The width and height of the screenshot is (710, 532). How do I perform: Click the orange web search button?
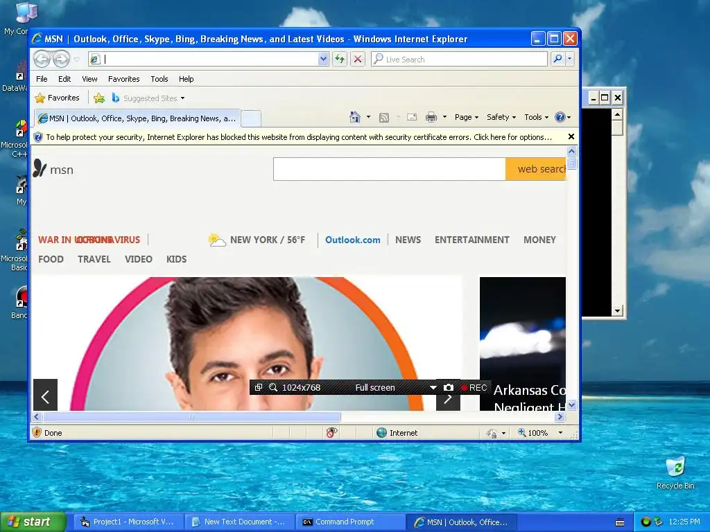[536, 169]
